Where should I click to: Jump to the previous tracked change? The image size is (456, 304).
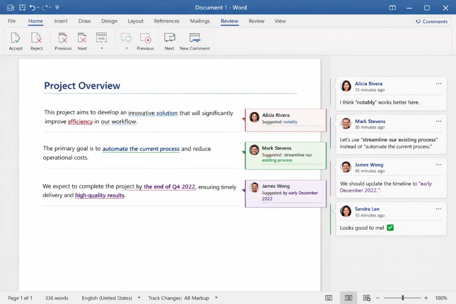coord(62,40)
